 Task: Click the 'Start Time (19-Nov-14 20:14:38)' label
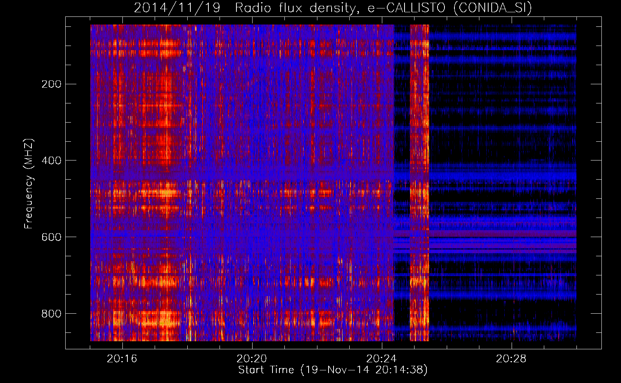(x=333, y=370)
